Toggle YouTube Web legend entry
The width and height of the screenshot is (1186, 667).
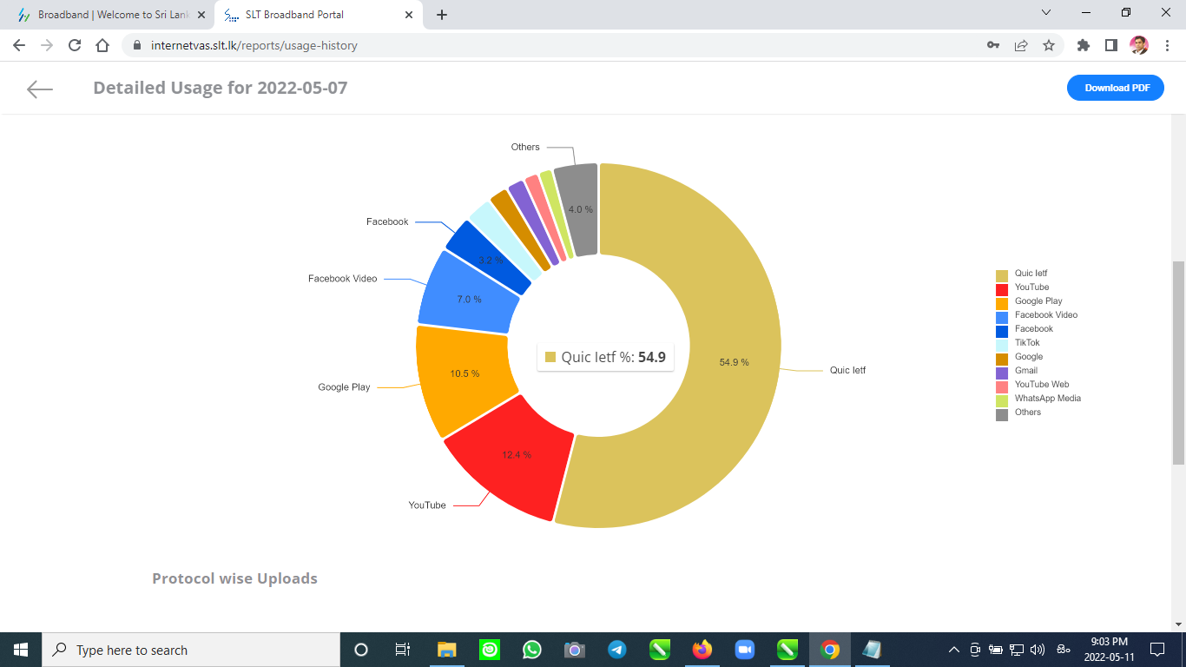pyautogui.click(x=1032, y=385)
